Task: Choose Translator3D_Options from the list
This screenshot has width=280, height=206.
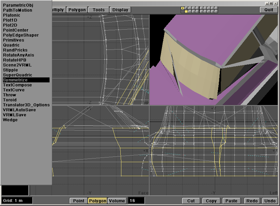Action: point(26,105)
